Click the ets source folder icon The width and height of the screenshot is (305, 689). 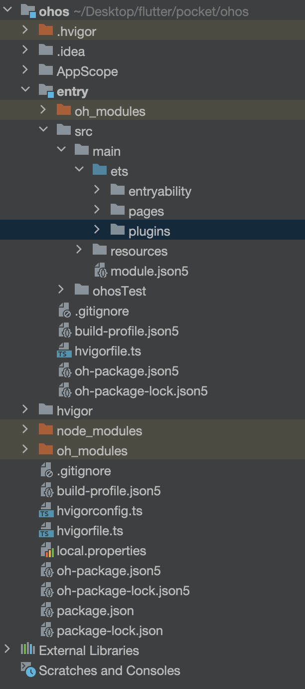100,171
